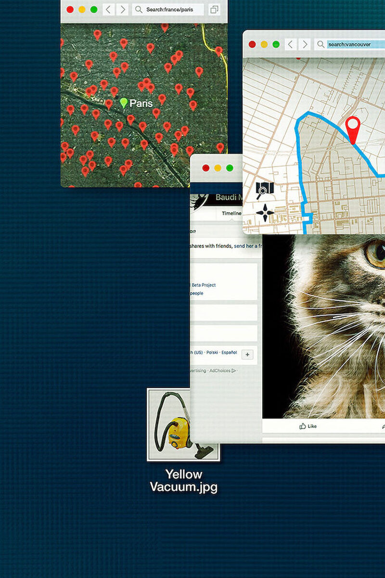Viewport: 385px width, 578px height.
Task: Open the Beta Project link
Action: 204,285
